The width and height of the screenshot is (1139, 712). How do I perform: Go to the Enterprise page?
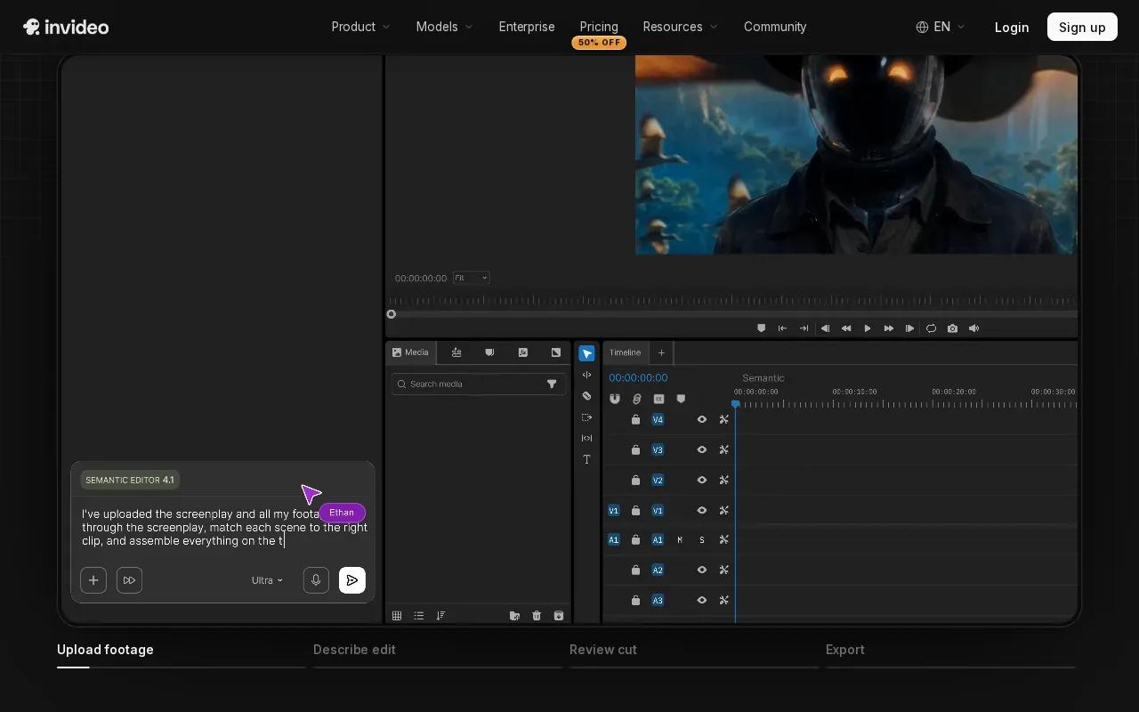pyautogui.click(x=527, y=27)
